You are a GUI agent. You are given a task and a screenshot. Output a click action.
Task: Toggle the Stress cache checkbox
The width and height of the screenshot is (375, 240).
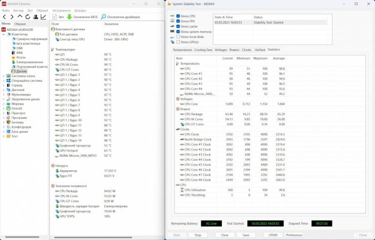tap(178, 26)
